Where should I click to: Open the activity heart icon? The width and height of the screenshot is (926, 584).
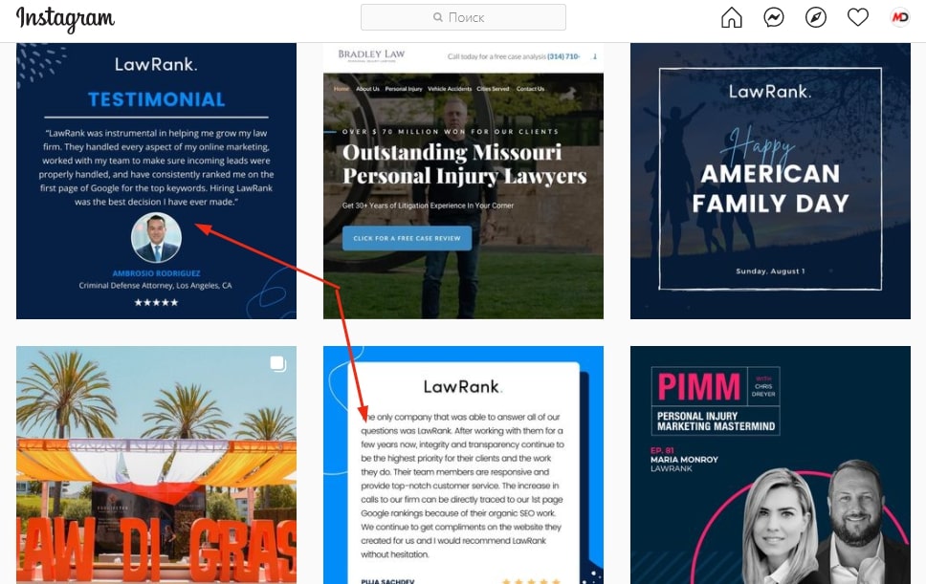coord(857,17)
